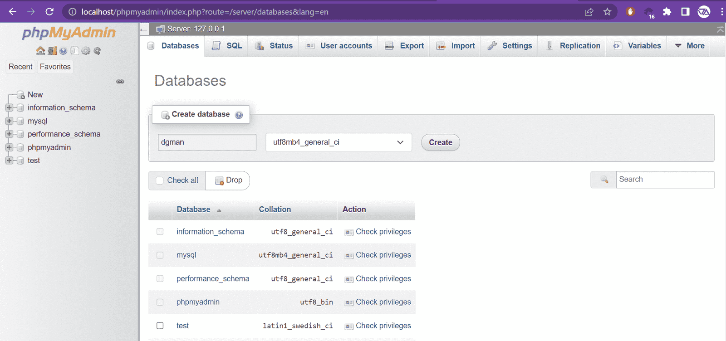Image resolution: width=726 pixels, height=341 pixels.
Task: Open browser extensions puzzle icon
Action: [667, 12]
